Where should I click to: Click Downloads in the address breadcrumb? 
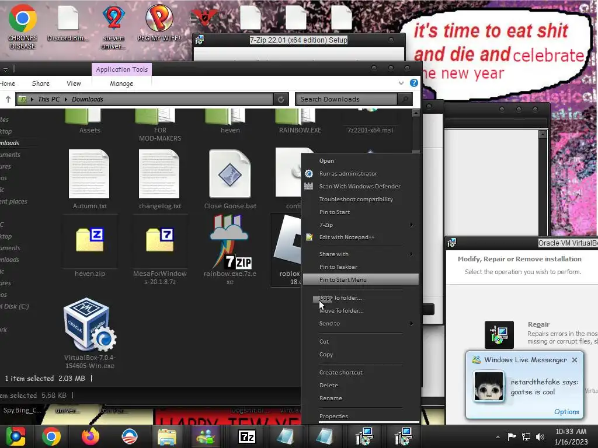[88, 99]
